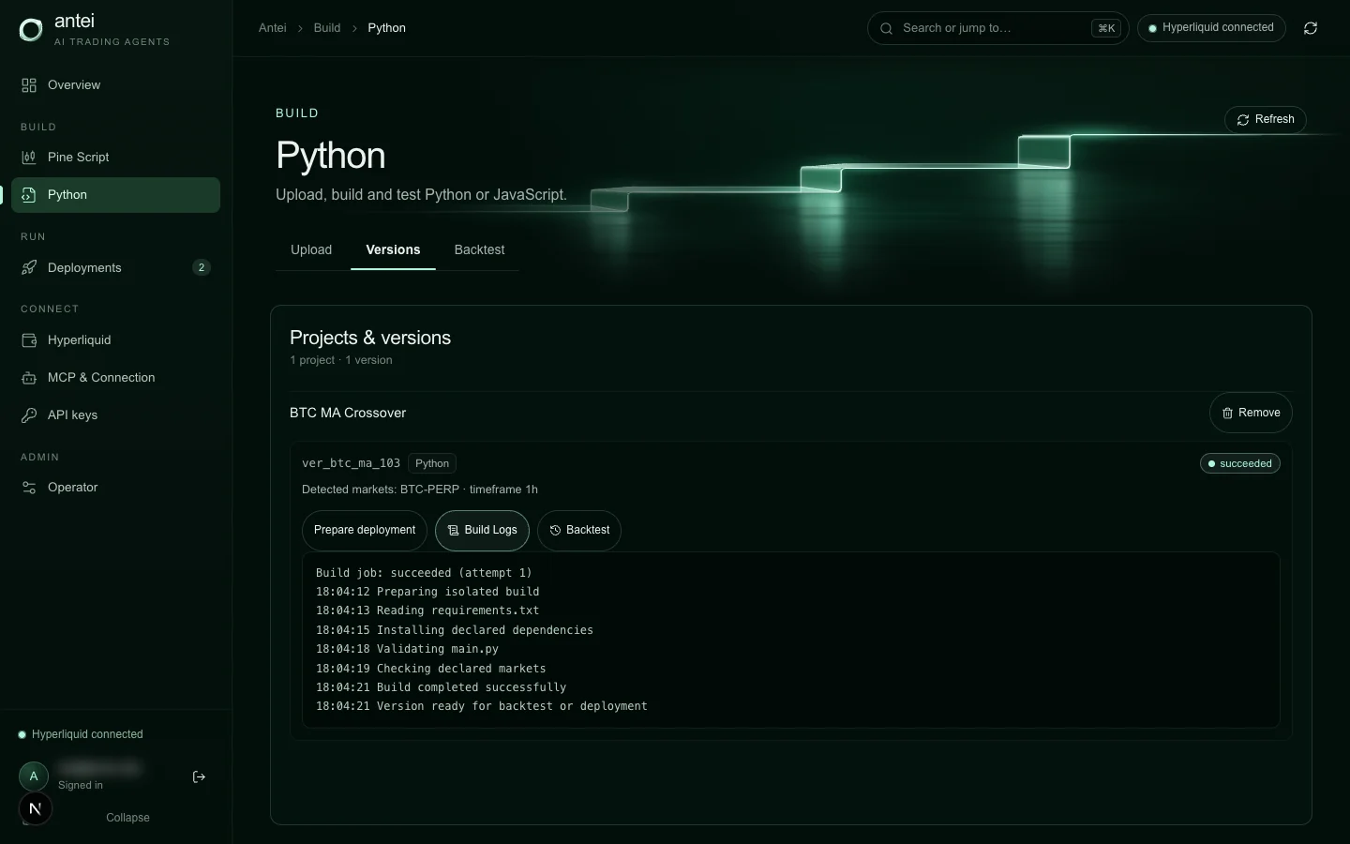Viewport: 1350px width, 844px height.
Task: Run Backtest for ver_btc_ma_103
Action: 579,531
